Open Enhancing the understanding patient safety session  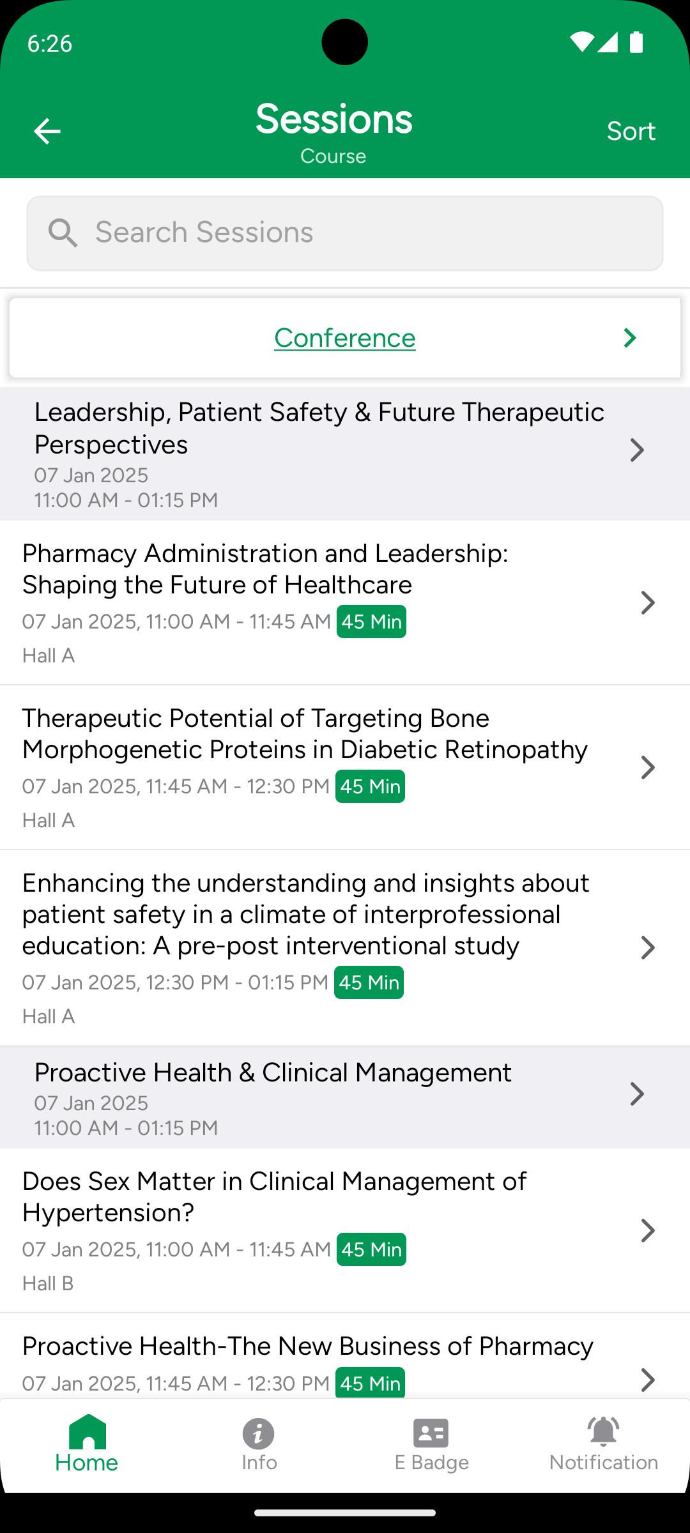(x=345, y=948)
